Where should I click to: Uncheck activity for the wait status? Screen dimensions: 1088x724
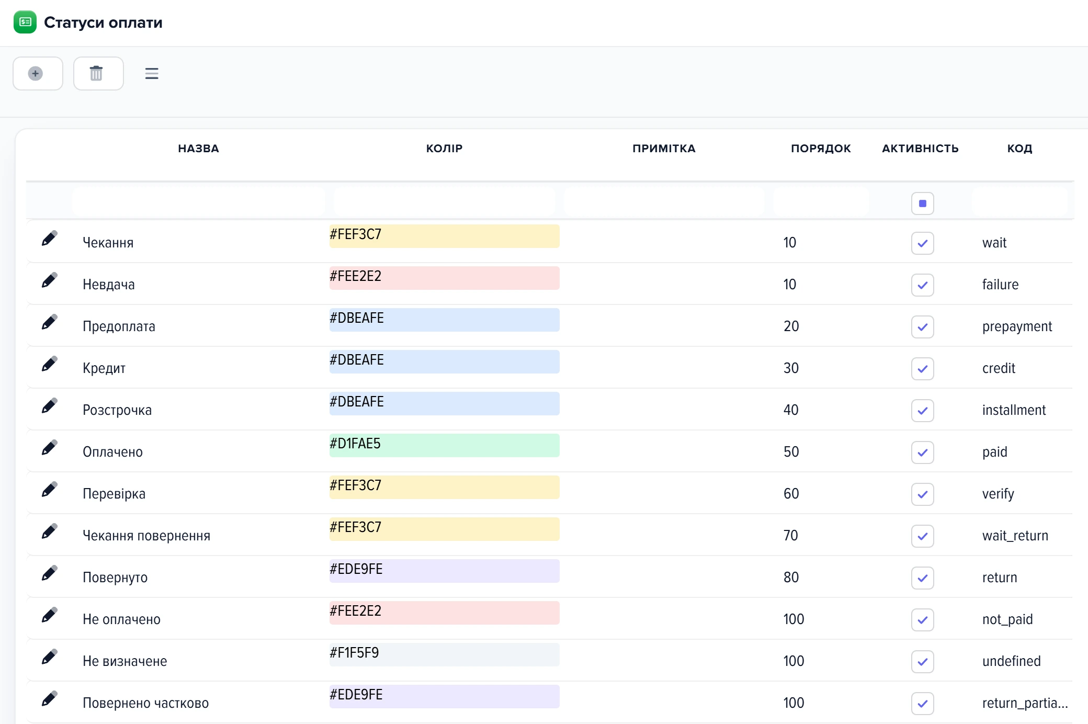(x=922, y=243)
